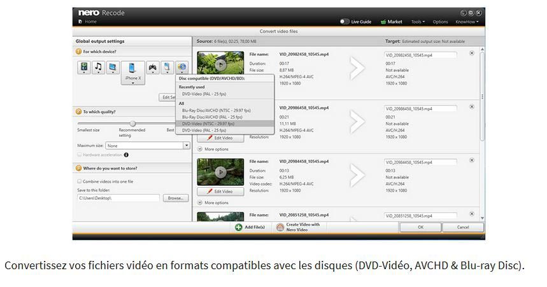Enable the Hardware acceleration checkbox

click(x=80, y=155)
